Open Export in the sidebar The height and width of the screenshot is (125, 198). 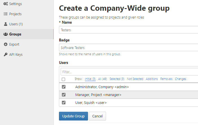click(x=27, y=44)
